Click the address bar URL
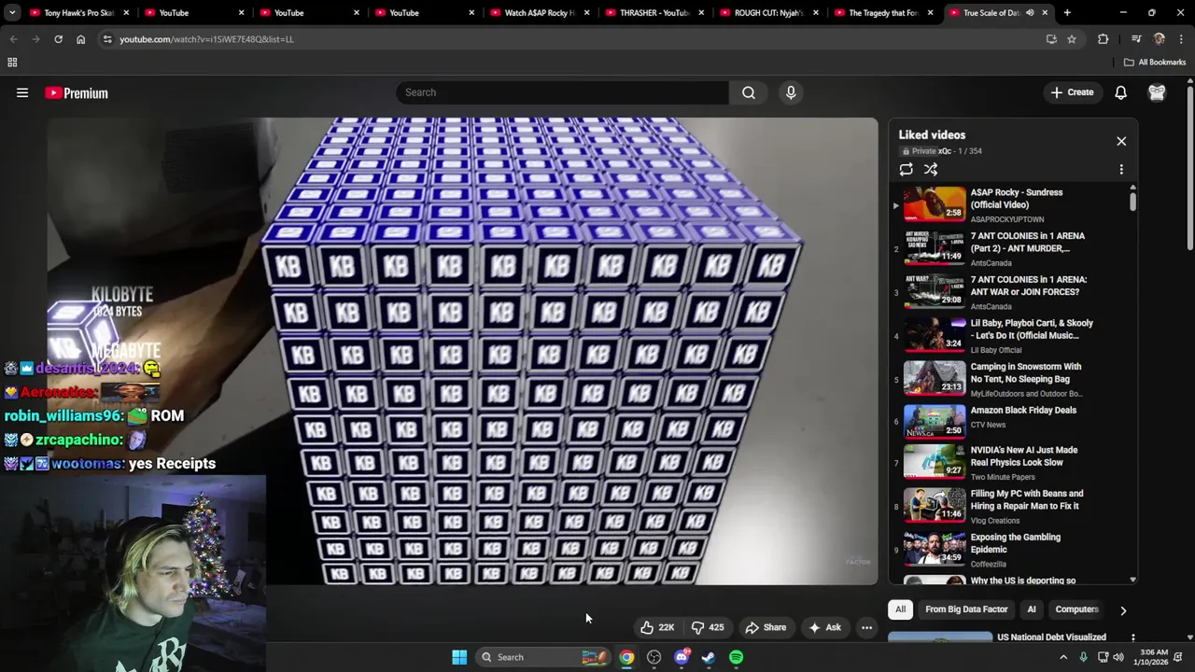The height and width of the screenshot is (672, 1195). [x=206, y=39]
